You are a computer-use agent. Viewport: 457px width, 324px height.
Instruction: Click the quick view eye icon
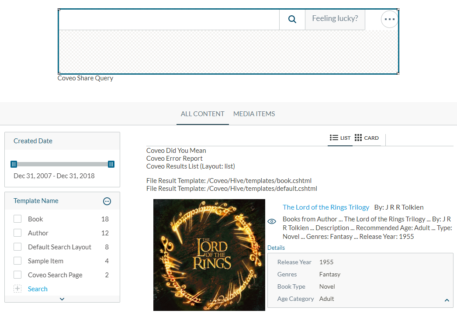point(272,221)
